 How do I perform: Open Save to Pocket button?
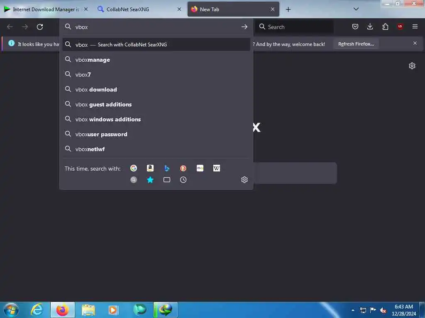(x=355, y=26)
